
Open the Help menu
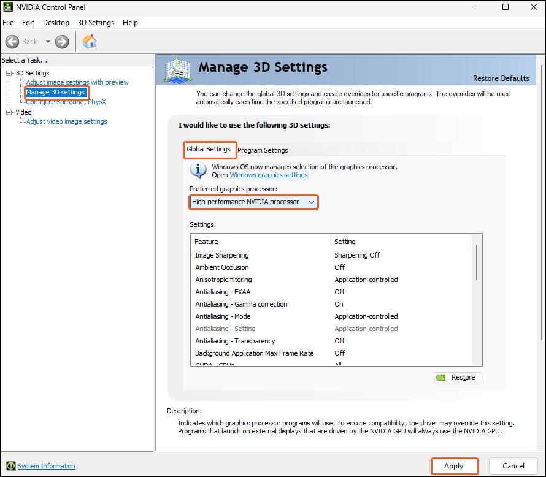coord(130,23)
